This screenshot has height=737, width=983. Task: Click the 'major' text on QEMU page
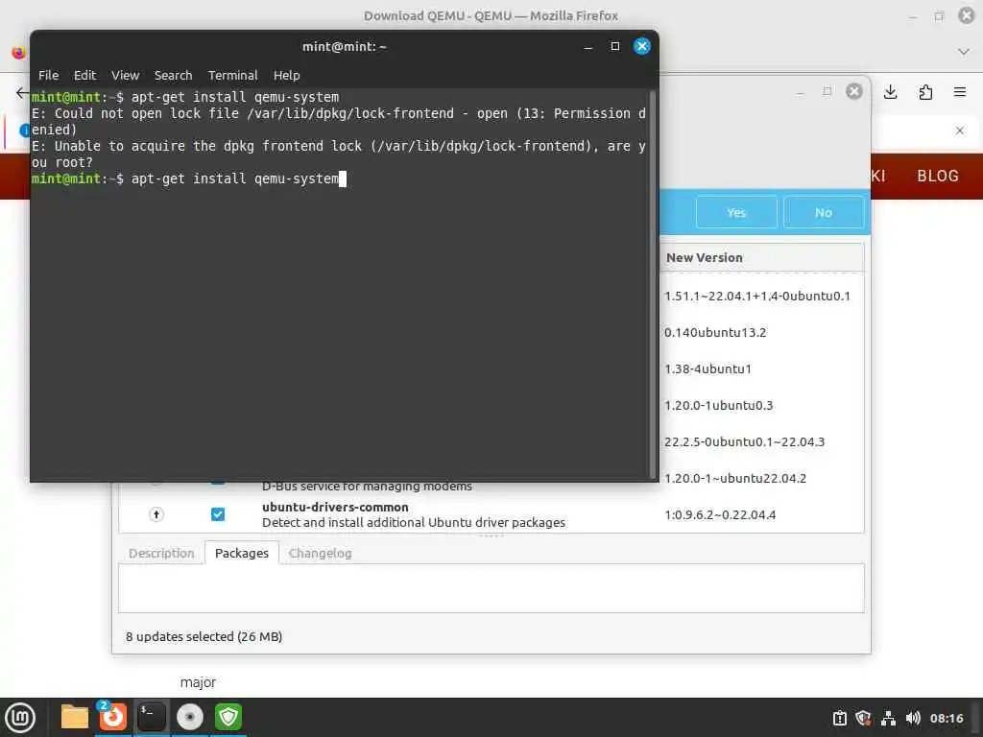click(x=198, y=682)
